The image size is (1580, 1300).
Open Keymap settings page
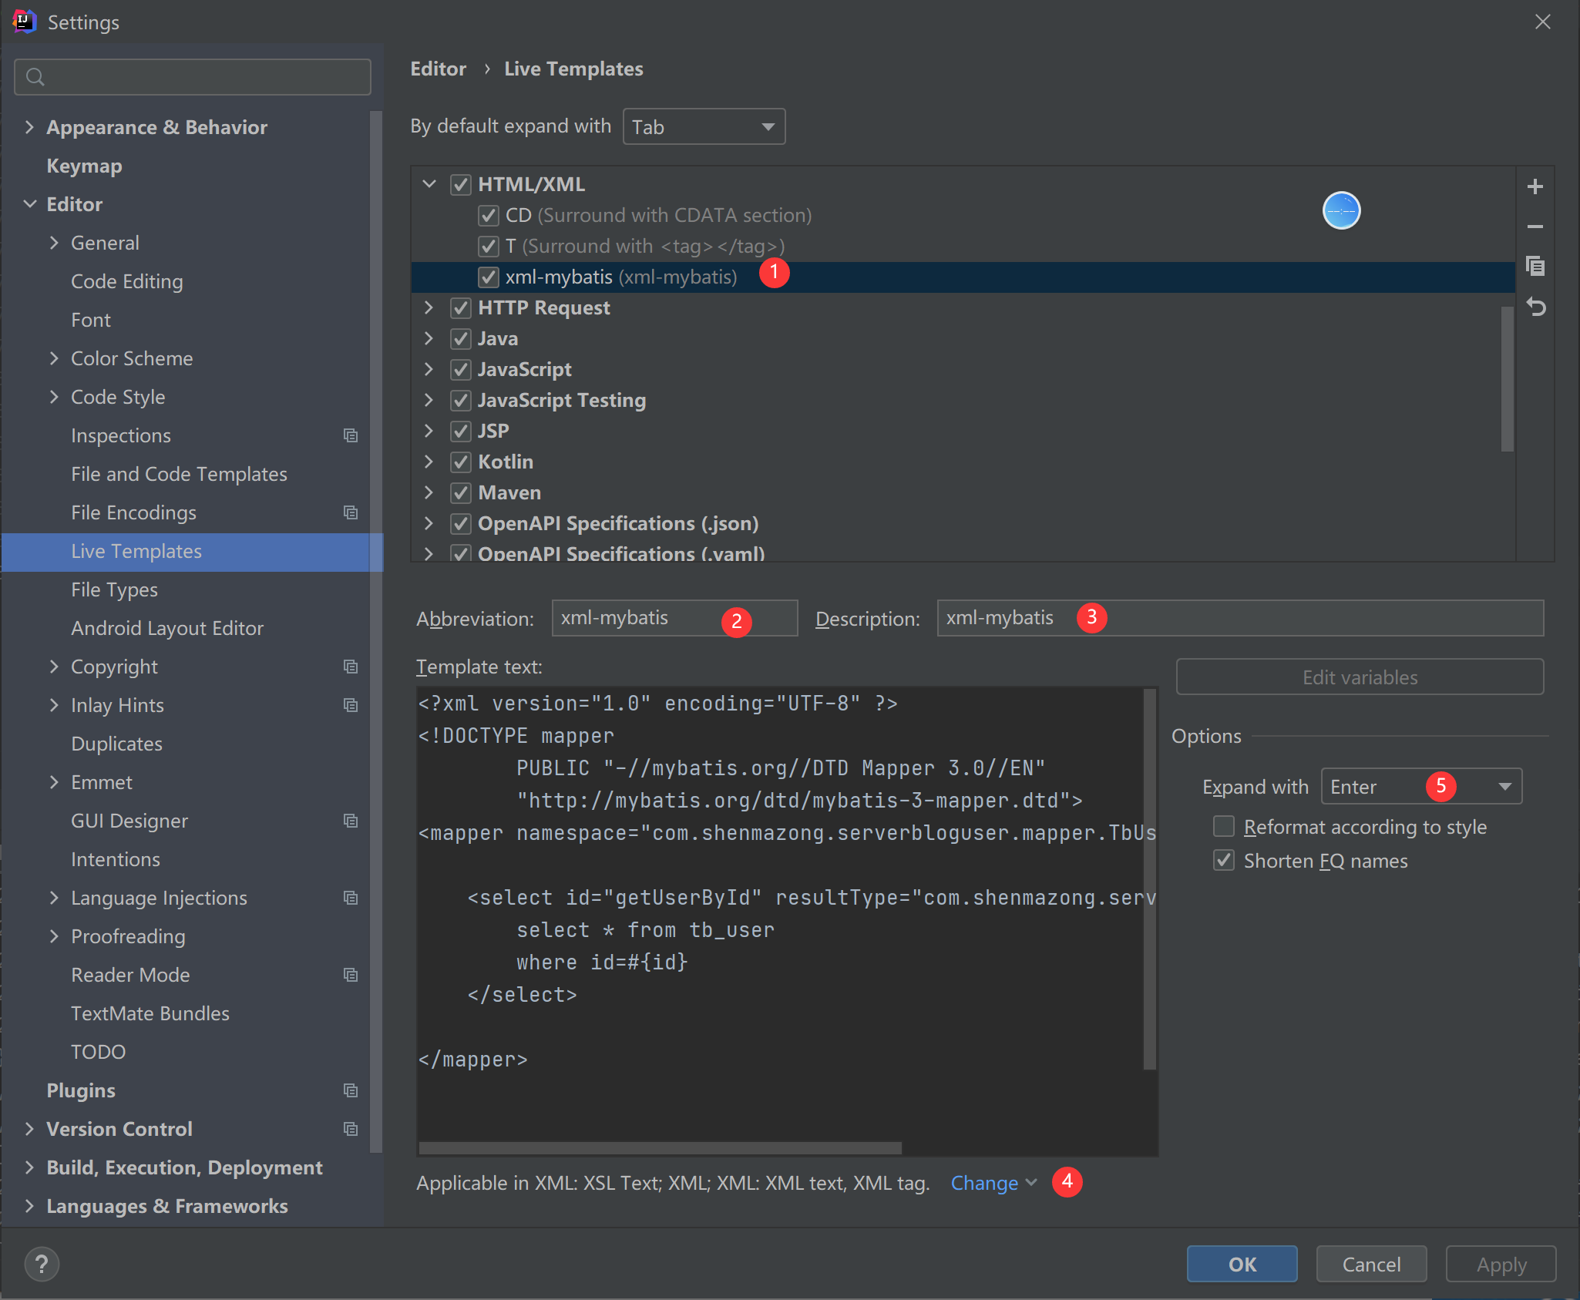coord(84,166)
